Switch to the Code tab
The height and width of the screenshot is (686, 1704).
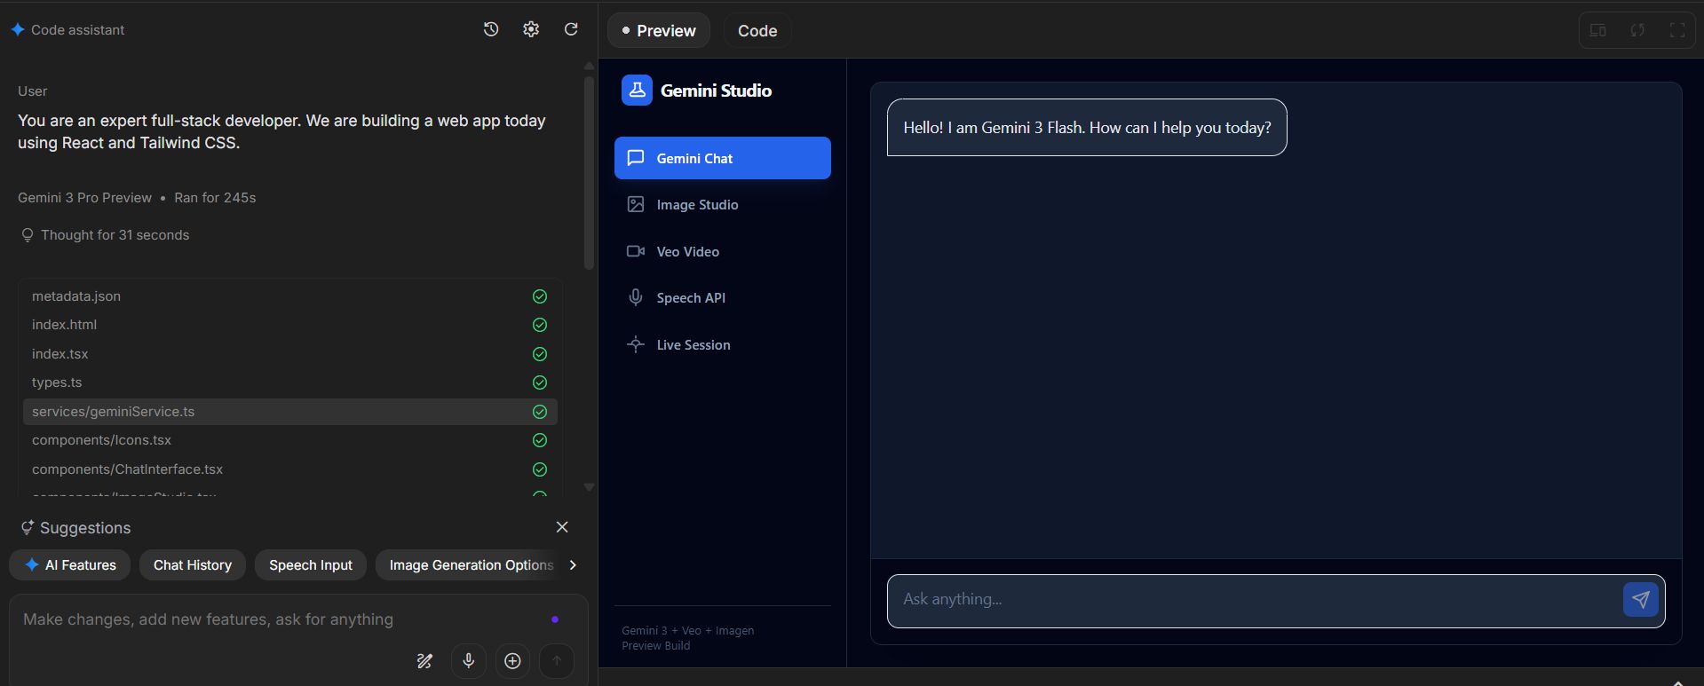[x=757, y=30]
